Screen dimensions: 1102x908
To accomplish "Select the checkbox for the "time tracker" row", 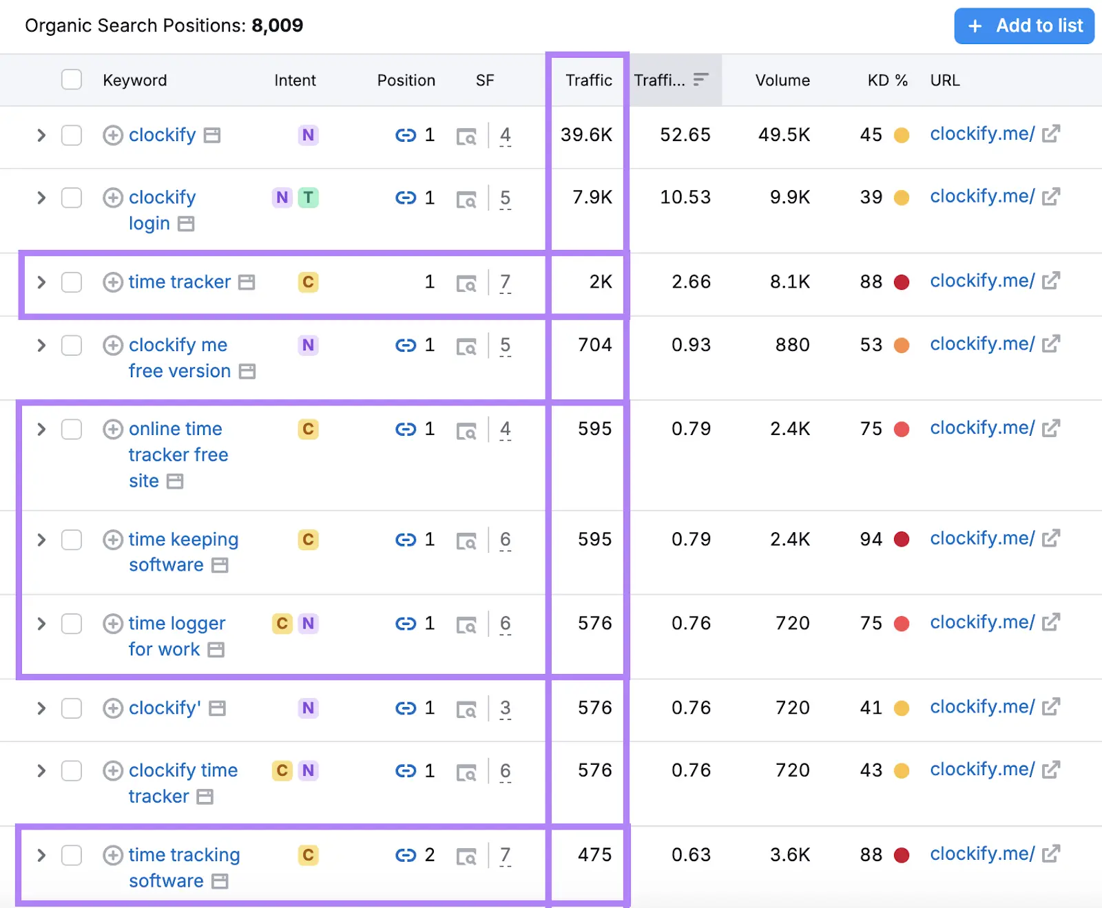I will coord(71,282).
